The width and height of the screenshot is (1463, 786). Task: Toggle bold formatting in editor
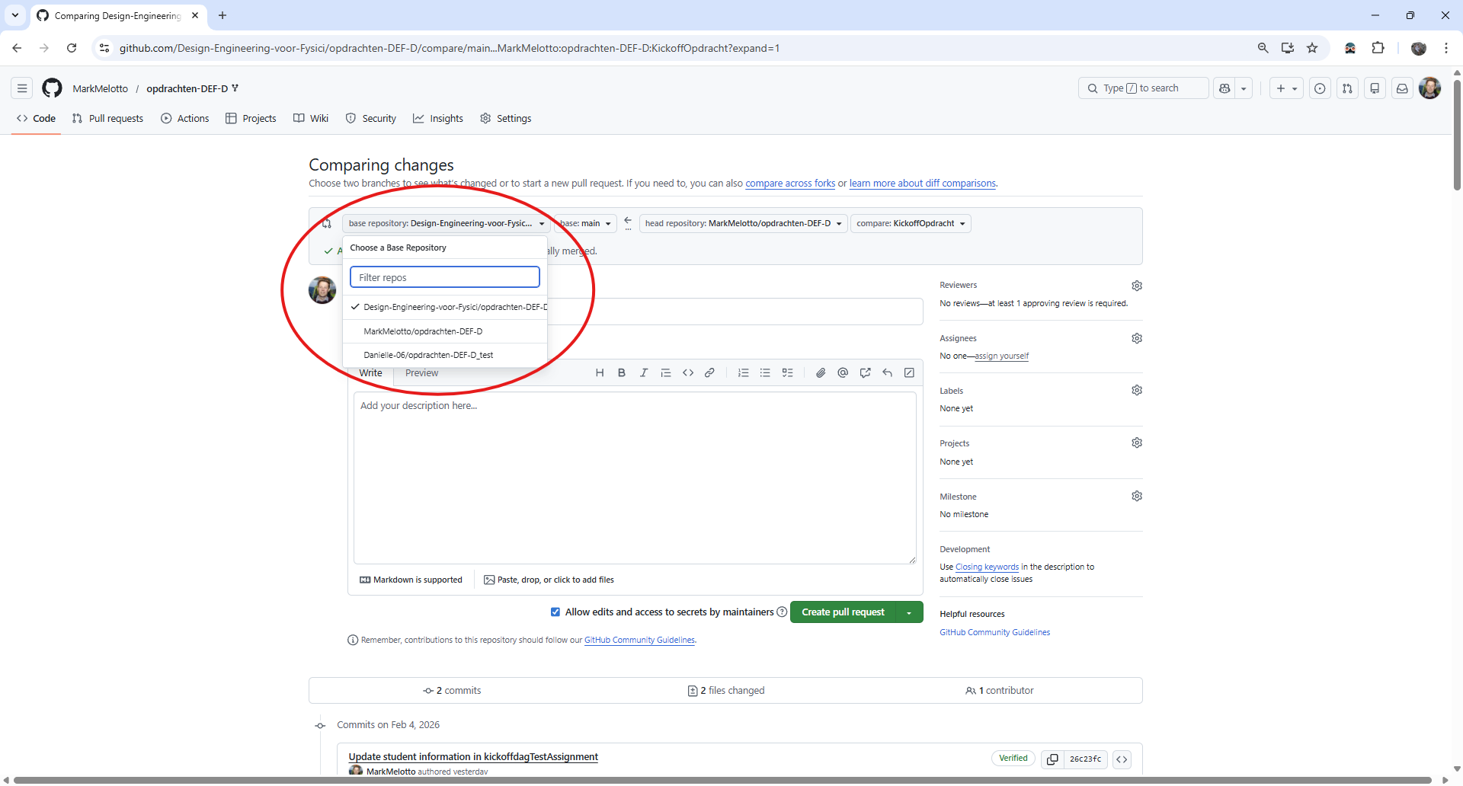(622, 373)
